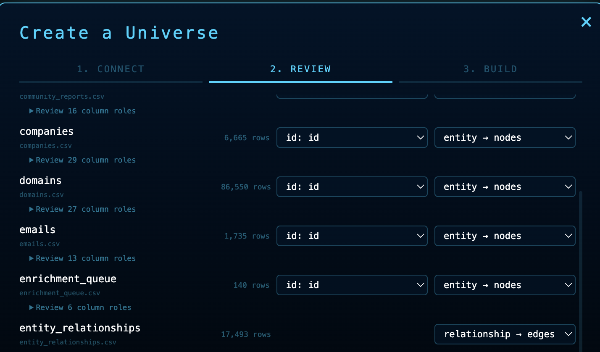Go to the 3. BUILD step tab
Image resolution: width=600 pixels, height=352 pixels.
[x=490, y=70]
